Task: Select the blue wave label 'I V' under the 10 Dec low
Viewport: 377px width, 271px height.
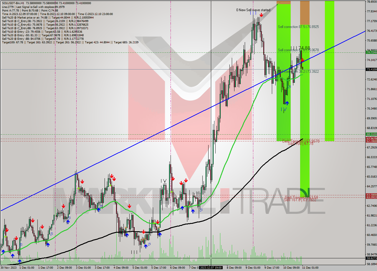Action: (284, 109)
